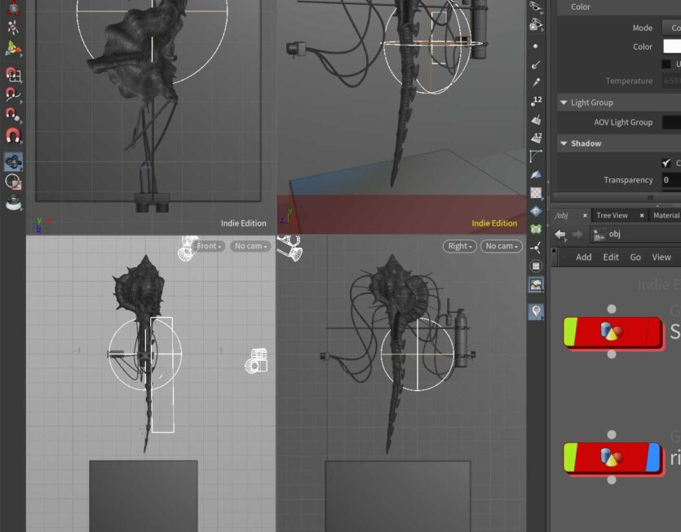Click the curve snapping magnet icon
The image size is (681, 532).
[13, 95]
